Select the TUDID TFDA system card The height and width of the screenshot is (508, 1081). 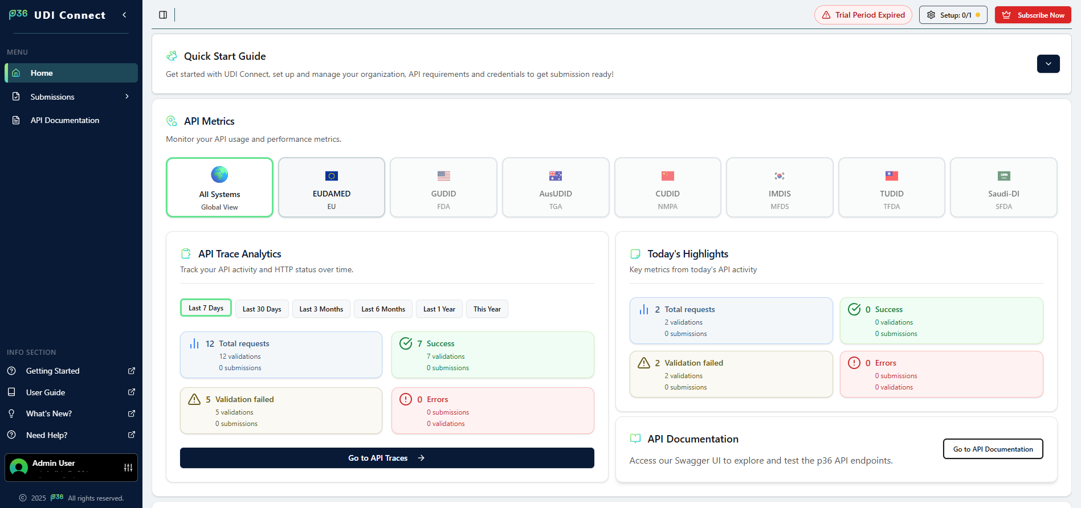tap(892, 187)
